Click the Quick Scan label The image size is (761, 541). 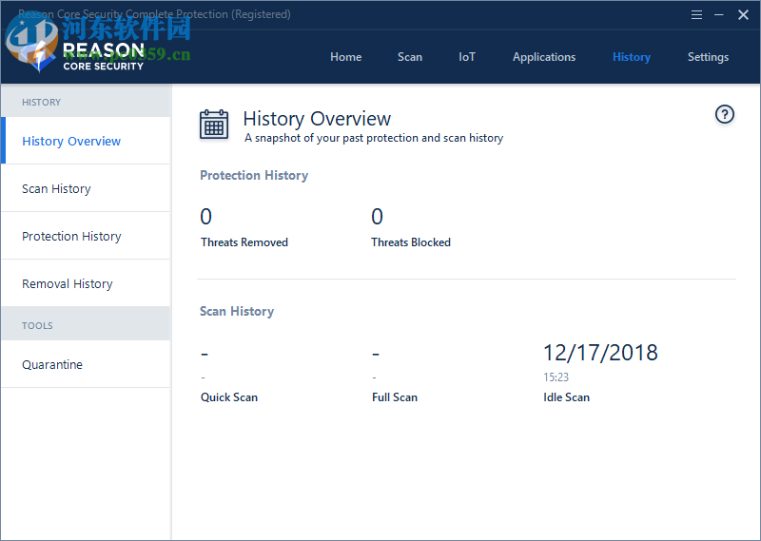(229, 397)
